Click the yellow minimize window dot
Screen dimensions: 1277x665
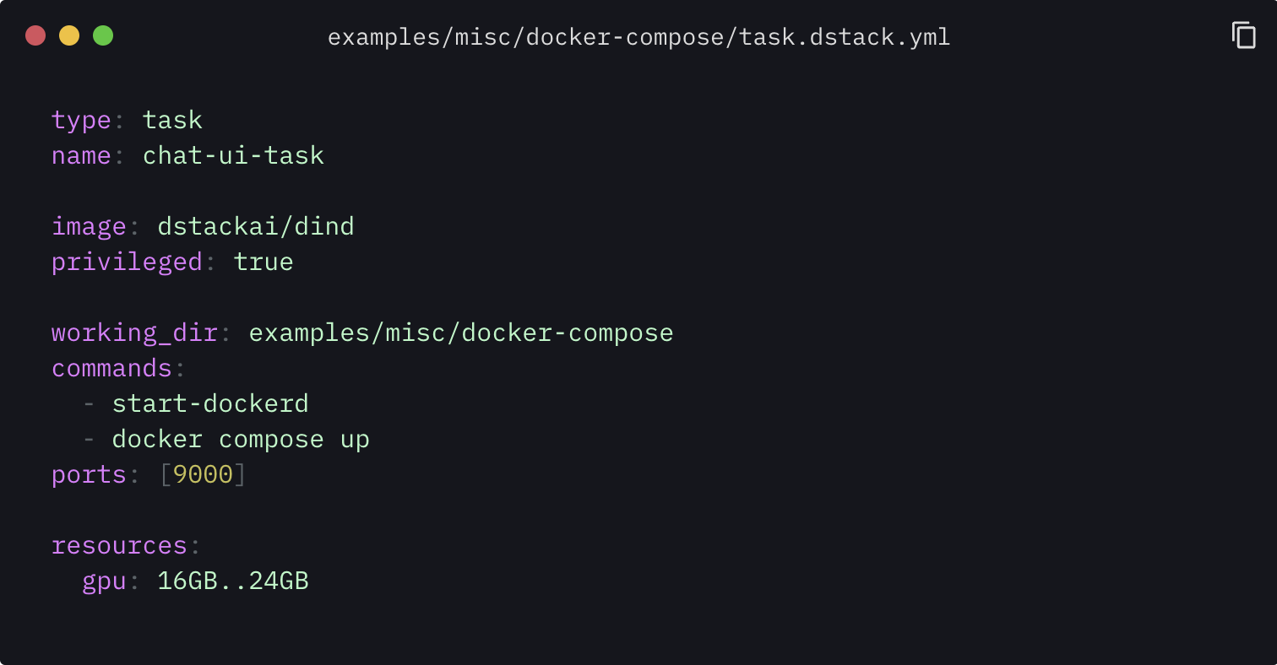pyautogui.click(x=69, y=35)
